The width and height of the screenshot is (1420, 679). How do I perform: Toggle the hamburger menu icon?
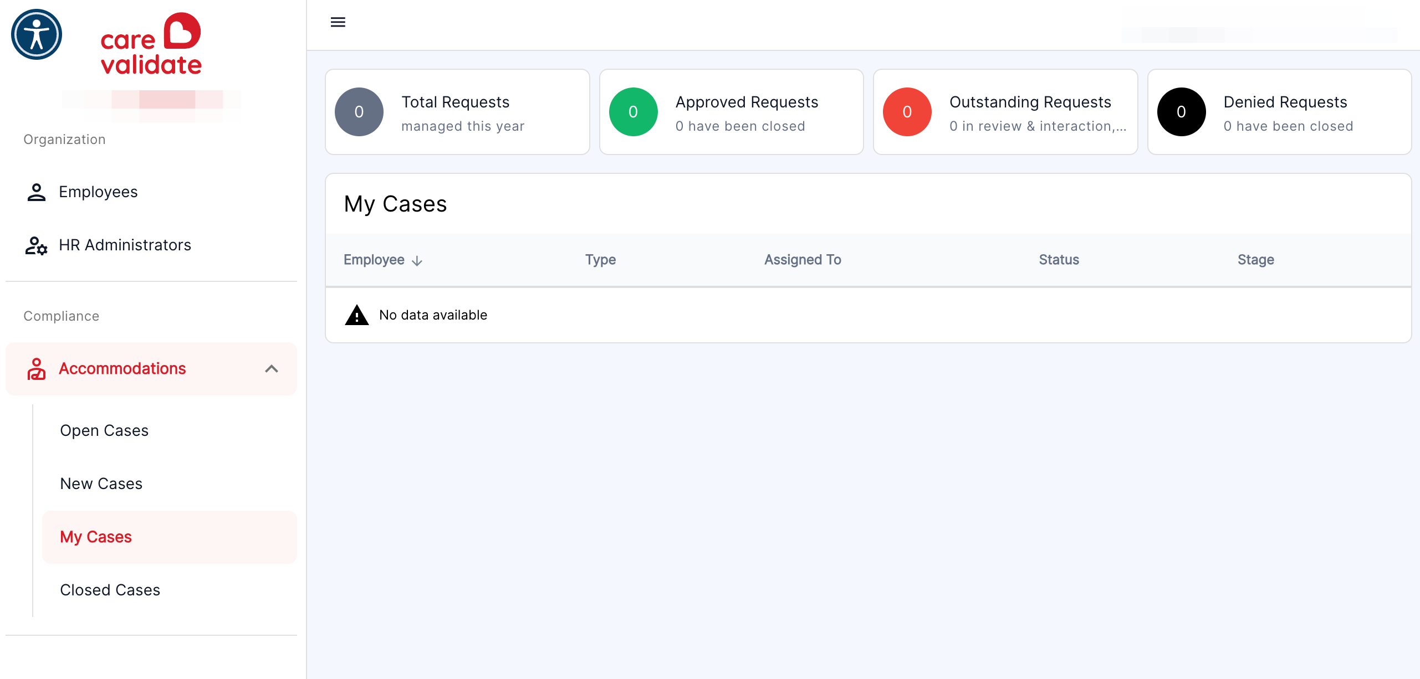coord(338,22)
